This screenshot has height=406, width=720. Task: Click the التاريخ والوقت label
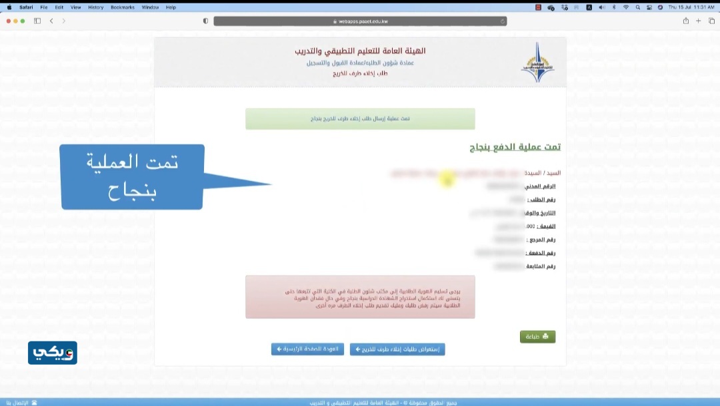[540, 213]
